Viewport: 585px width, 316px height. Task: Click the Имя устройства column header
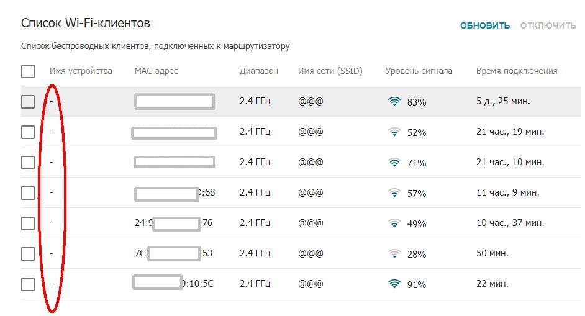pyautogui.click(x=81, y=71)
